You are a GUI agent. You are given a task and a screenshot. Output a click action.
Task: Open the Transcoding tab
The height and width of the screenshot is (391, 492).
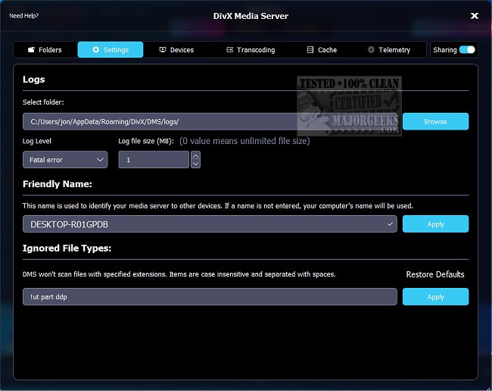(251, 49)
